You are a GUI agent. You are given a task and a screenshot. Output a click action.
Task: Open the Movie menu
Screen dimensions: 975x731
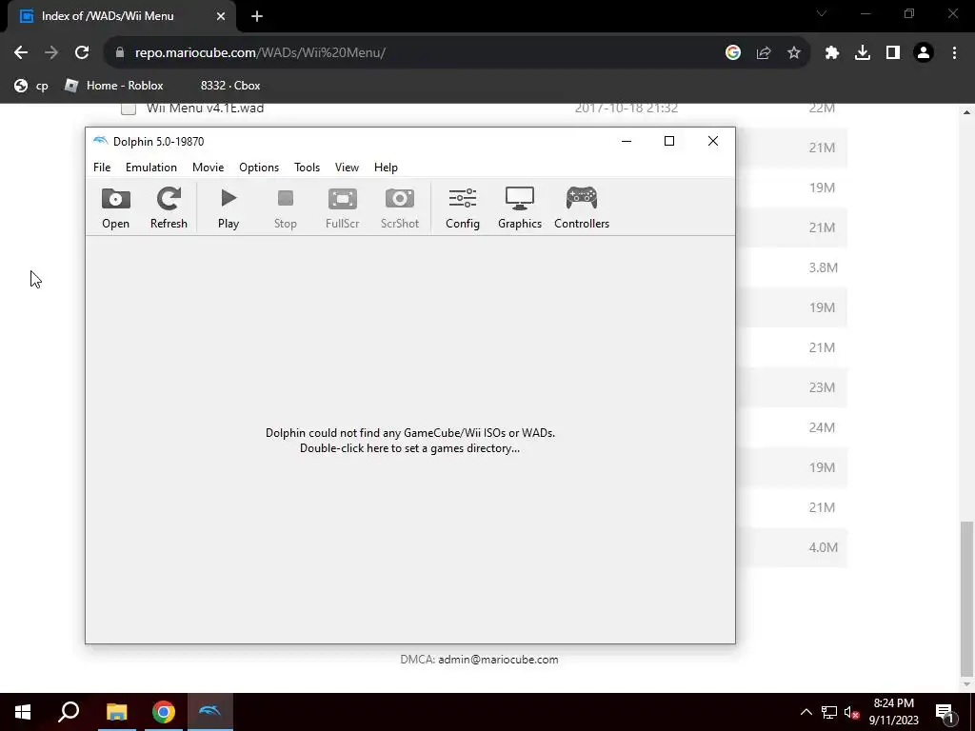pyautogui.click(x=208, y=168)
